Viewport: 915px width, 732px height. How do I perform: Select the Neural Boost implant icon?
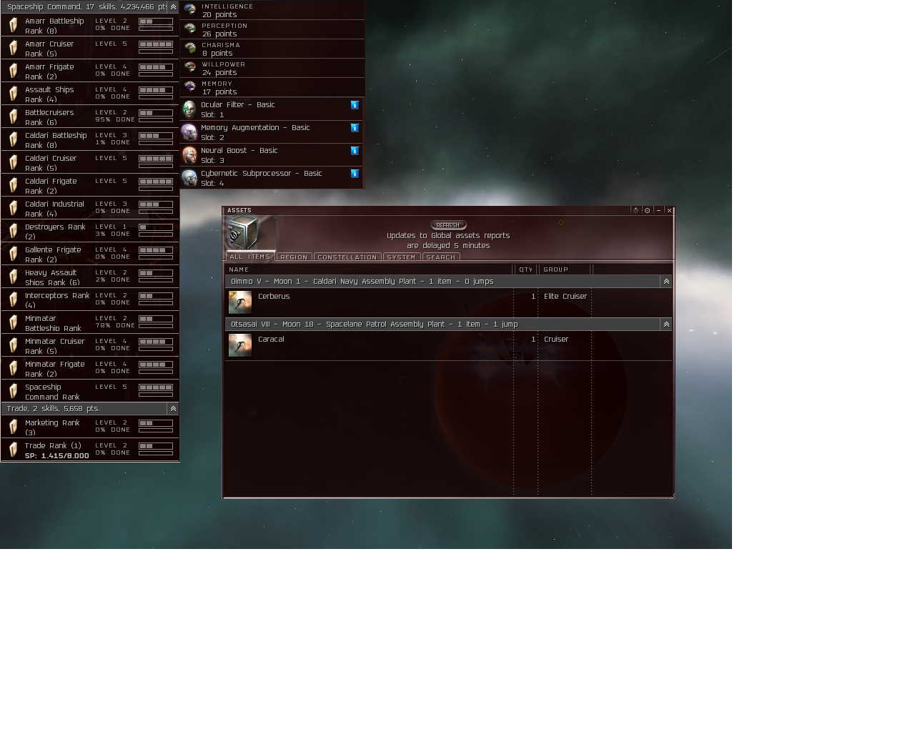tap(189, 155)
